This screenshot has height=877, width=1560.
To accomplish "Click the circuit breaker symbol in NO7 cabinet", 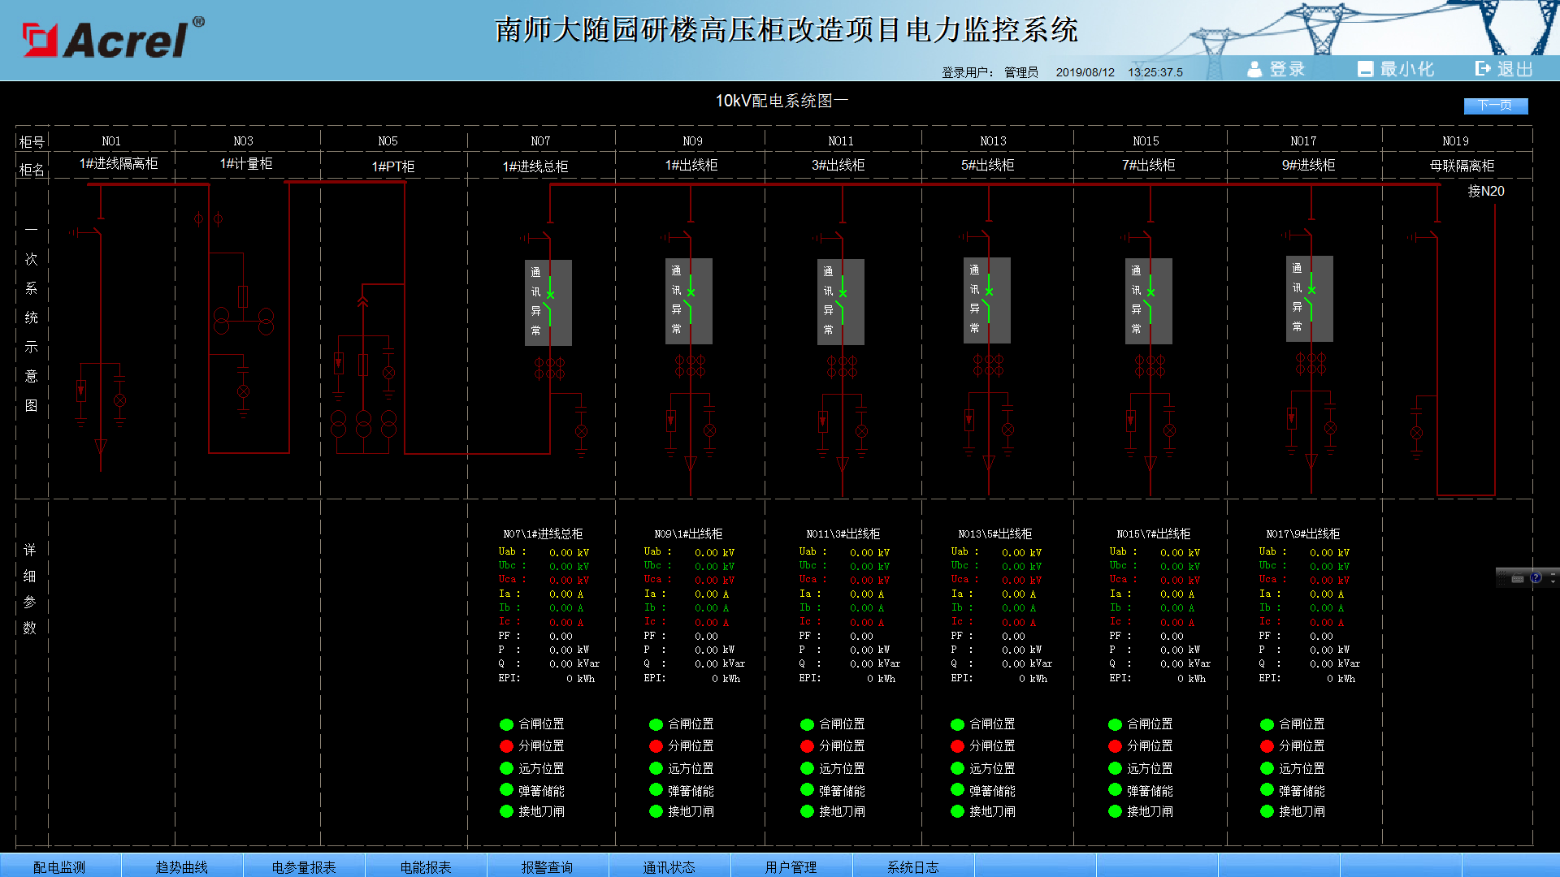I will (548, 303).
